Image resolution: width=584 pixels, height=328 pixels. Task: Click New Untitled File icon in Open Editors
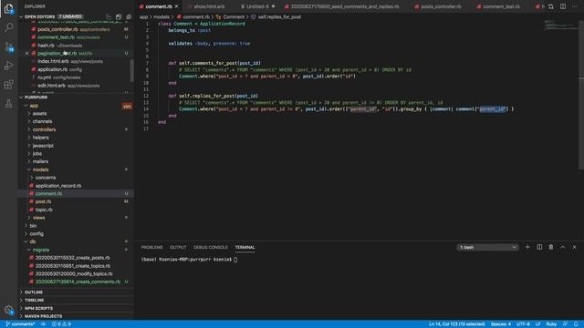pyautogui.click(x=108, y=16)
